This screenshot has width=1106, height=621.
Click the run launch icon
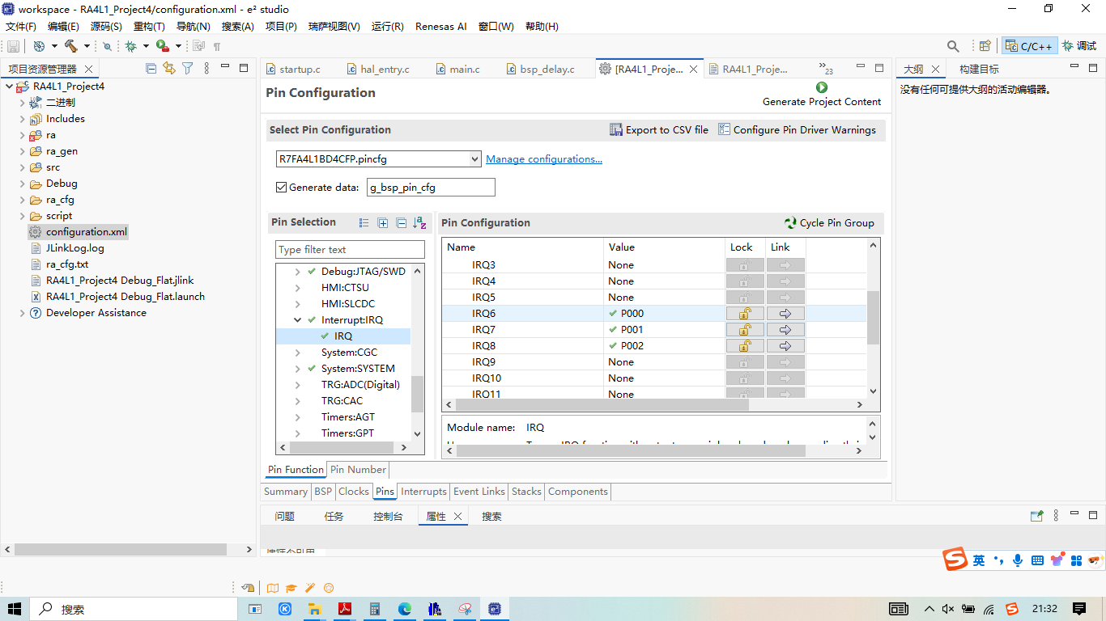[163, 46]
